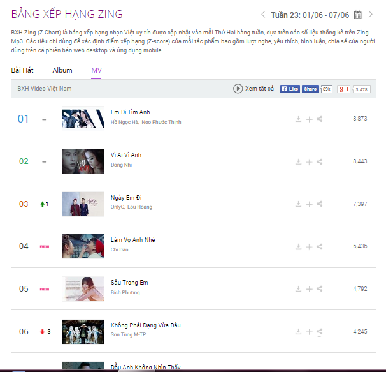Download the Em Đi Tìm Anh video
The height and width of the screenshot is (372, 386).
298,119
